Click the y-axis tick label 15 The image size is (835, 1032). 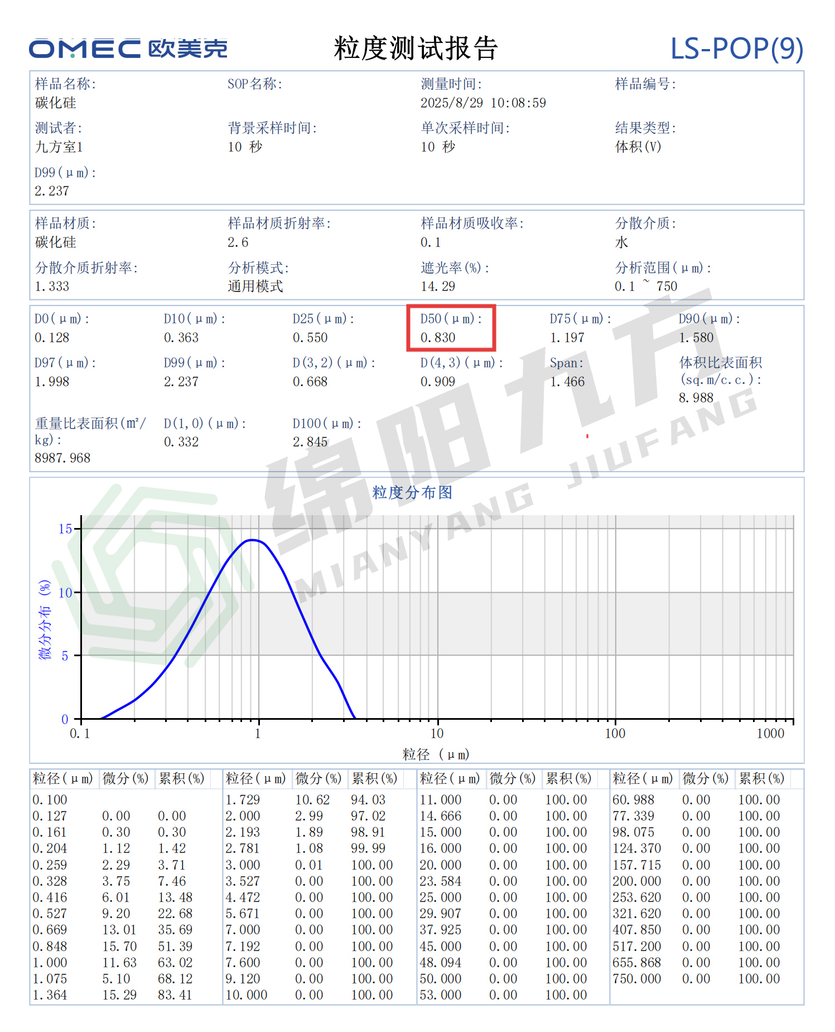[65, 529]
